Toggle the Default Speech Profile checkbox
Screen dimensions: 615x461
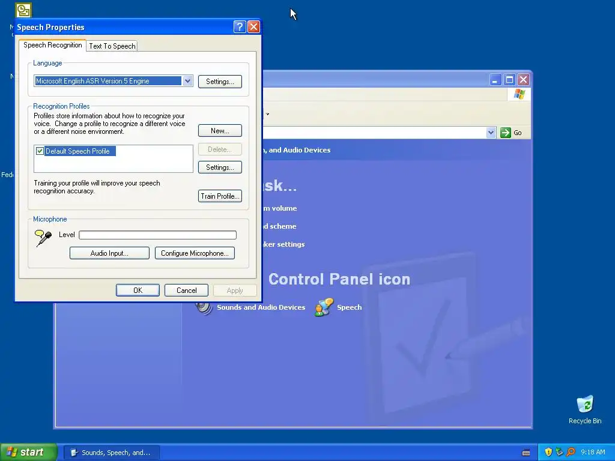click(x=40, y=151)
